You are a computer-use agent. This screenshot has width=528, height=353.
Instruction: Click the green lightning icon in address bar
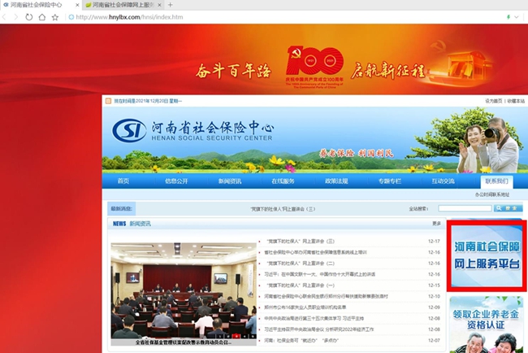tap(509, 17)
